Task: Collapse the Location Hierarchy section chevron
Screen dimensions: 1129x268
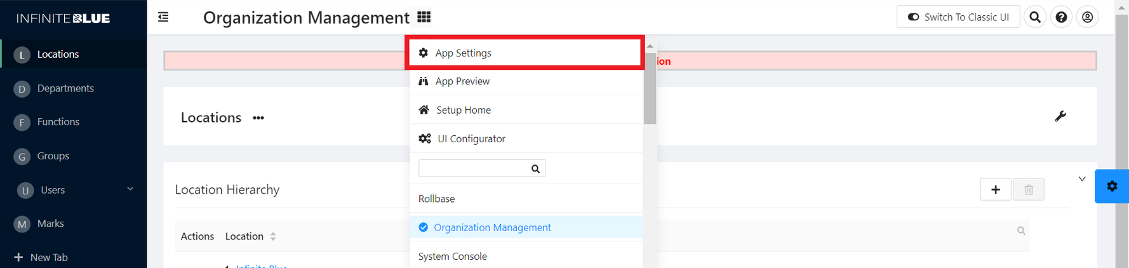Action: [1082, 179]
